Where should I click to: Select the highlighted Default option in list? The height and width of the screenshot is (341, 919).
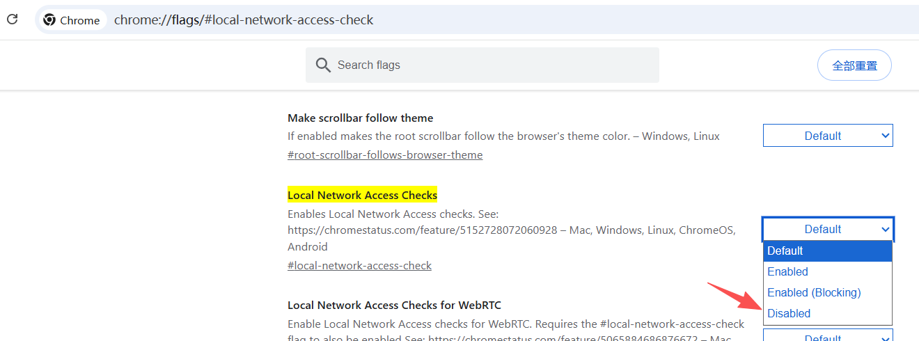point(828,251)
